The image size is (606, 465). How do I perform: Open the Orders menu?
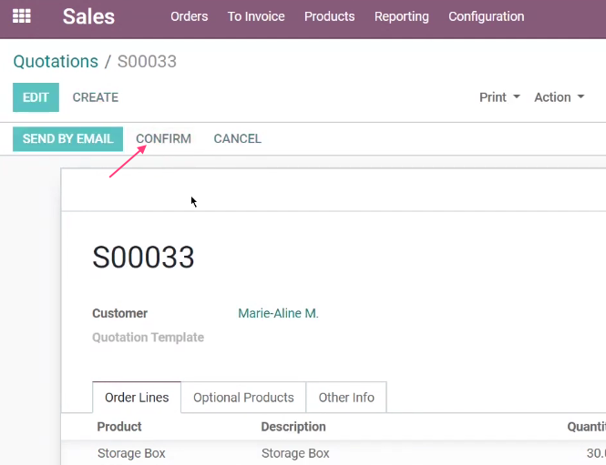(x=189, y=16)
